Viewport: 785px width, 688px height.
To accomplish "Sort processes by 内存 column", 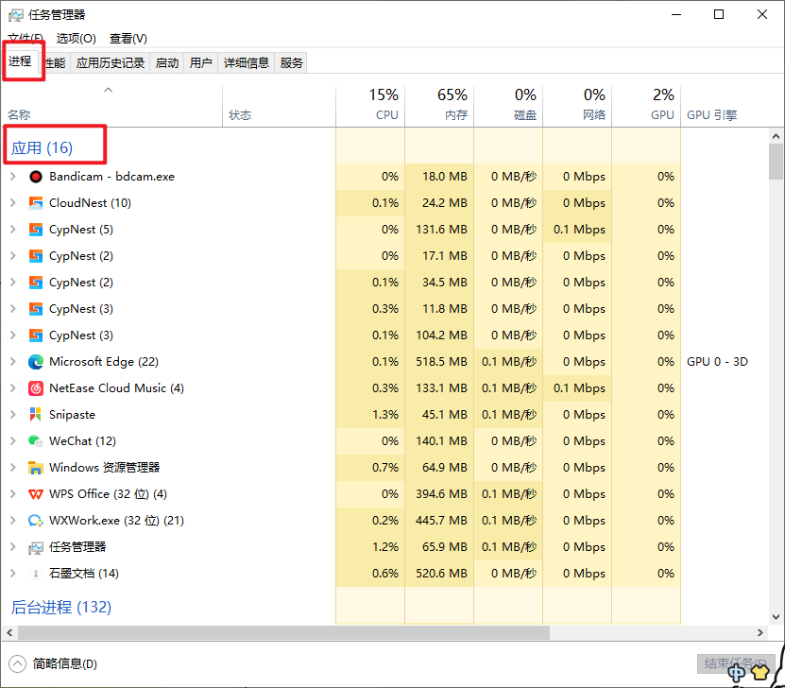I will coord(439,106).
